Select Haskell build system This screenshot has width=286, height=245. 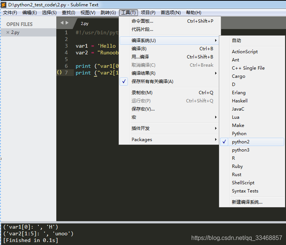252,101
